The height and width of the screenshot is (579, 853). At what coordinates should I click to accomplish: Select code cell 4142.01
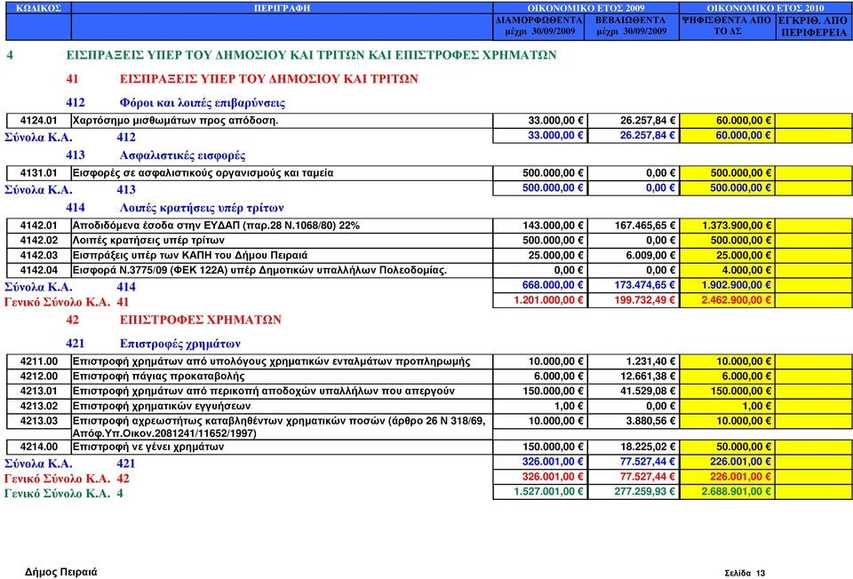(x=38, y=226)
